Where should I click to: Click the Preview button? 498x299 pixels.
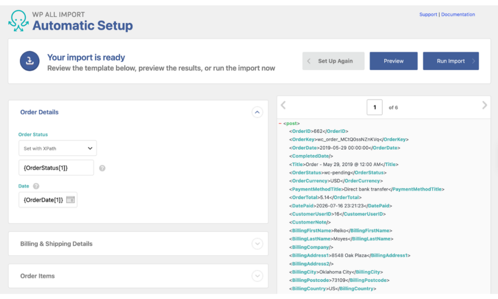(393, 61)
